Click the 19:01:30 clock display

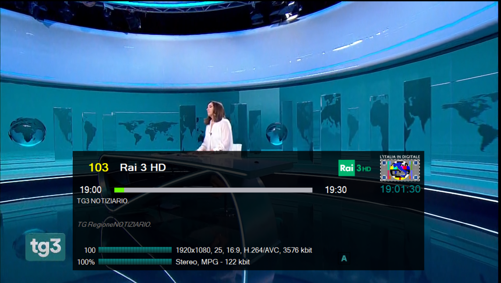(x=400, y=189)
